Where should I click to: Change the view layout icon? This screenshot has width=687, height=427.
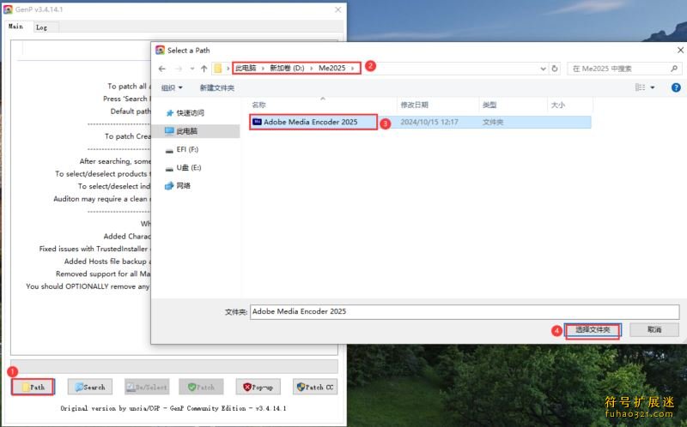(640, 87)
